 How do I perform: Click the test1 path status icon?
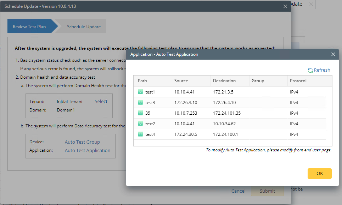pos(140,92)
